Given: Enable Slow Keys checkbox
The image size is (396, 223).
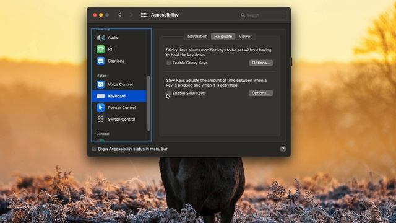Looking at the screenshot, I should 169,93.
